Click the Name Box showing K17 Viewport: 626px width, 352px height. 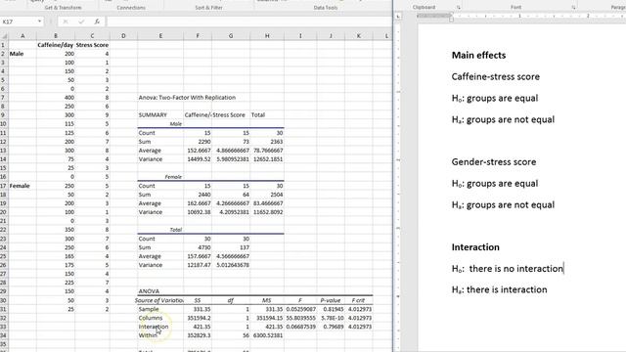click(19, 22)
